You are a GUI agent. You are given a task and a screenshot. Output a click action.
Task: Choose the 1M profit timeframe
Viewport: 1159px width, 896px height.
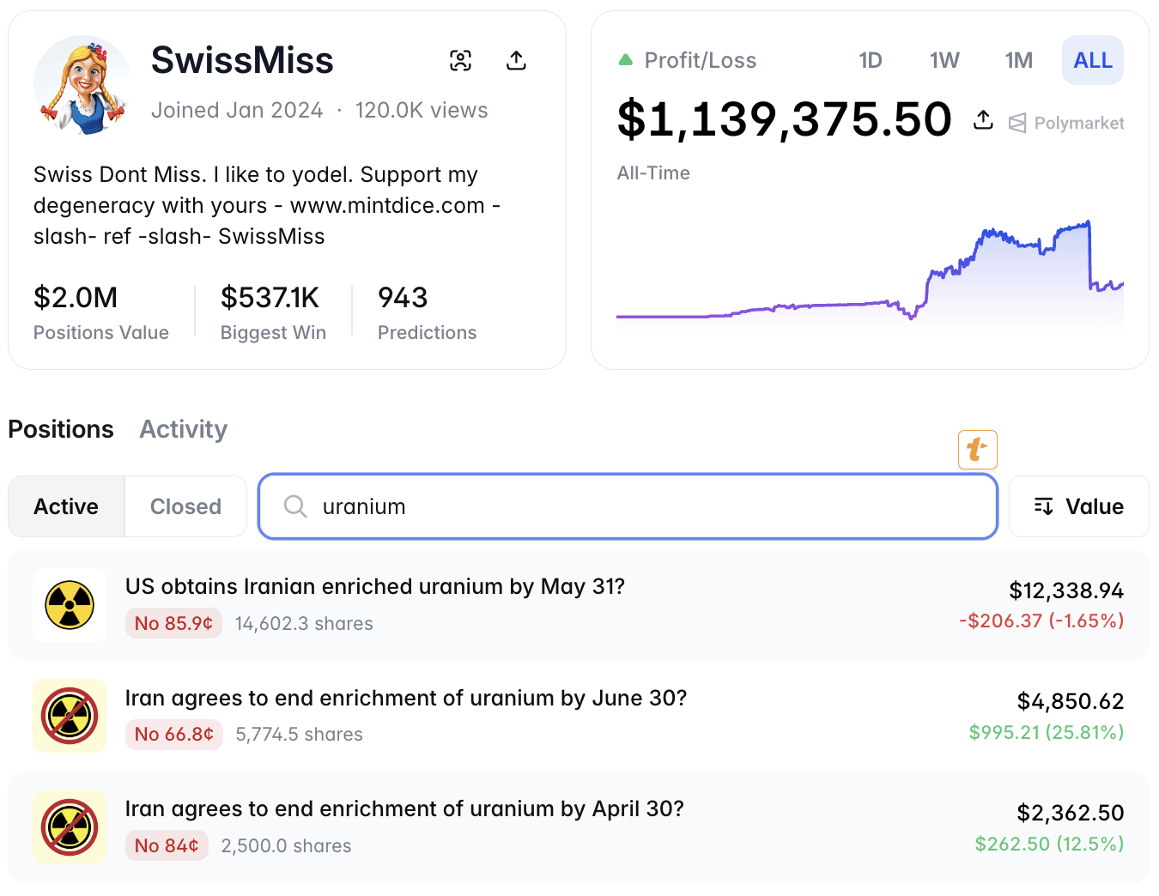pyautogui.click(x=1018, y=60)
